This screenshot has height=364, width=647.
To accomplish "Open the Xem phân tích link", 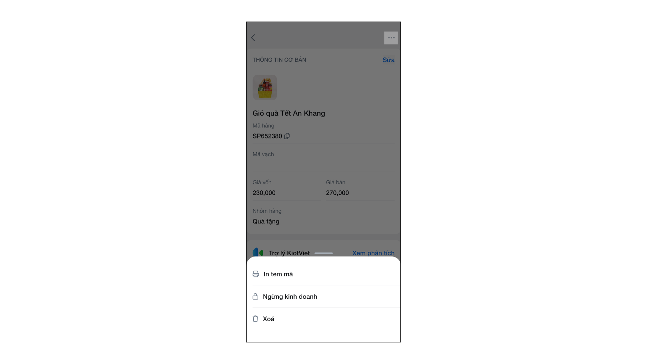I will click(373, 253).
